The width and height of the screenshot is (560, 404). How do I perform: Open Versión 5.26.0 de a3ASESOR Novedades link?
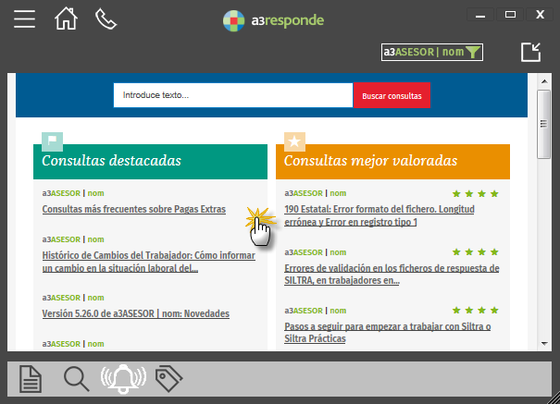tap(136, 313)
